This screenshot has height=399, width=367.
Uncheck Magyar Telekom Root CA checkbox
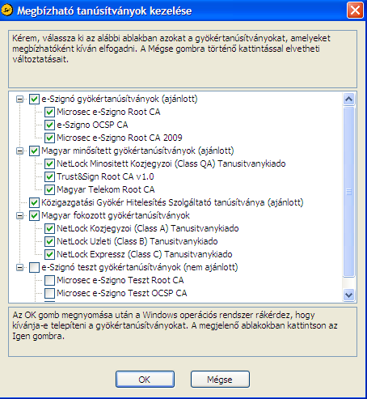pyautogui.click(x=49, y=189)
